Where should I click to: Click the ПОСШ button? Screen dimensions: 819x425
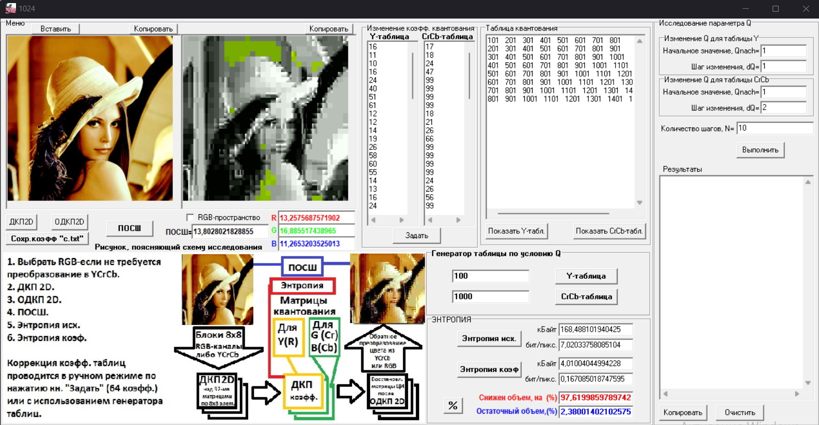pyautogui.click(x=129, y=228)
